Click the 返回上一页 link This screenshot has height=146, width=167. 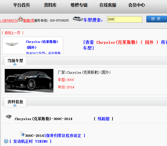pos(13,33)
